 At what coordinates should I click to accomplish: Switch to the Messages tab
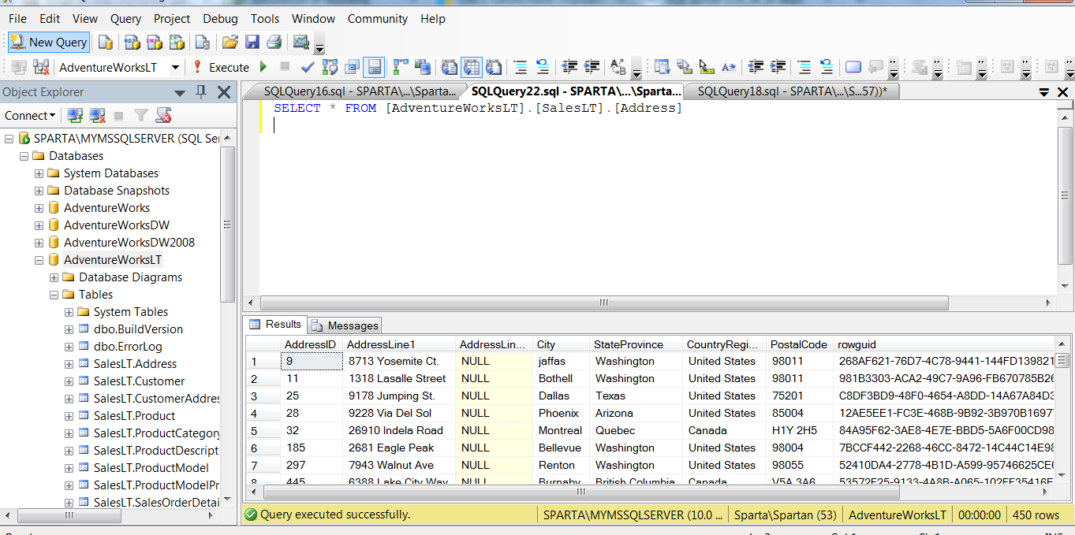click(x=345, y=325)
